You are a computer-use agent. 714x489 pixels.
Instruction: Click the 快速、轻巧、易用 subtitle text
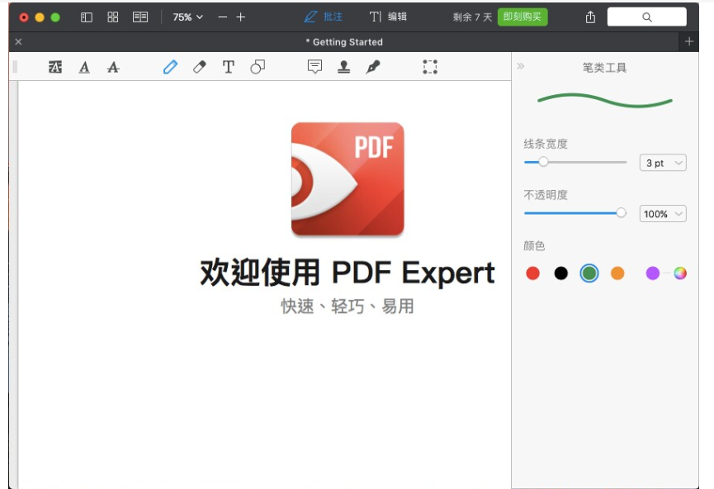point(348,306)
